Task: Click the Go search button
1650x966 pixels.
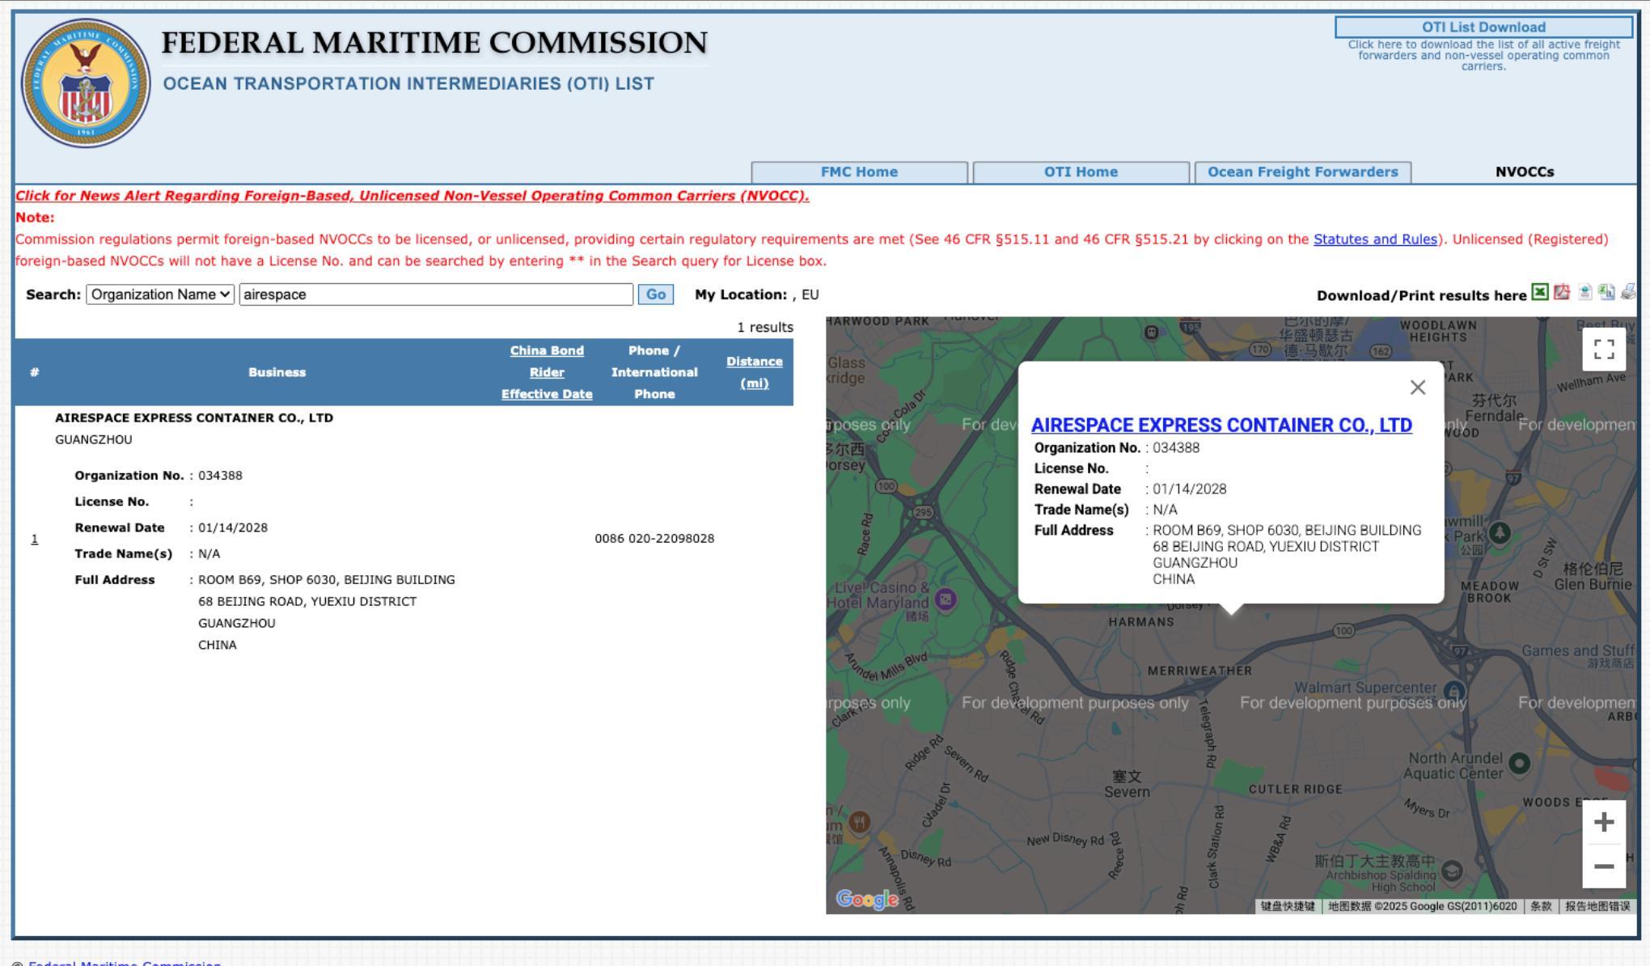Action: (x=656, y=294)
